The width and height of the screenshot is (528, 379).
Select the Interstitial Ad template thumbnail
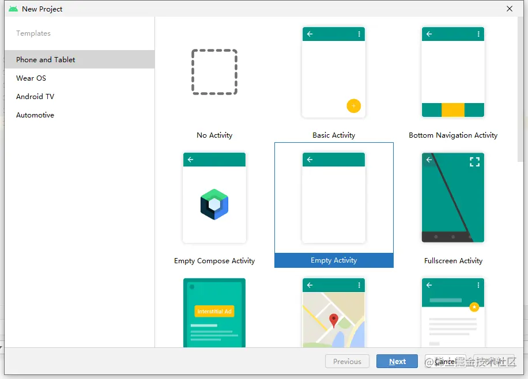[x=214, y=313]
